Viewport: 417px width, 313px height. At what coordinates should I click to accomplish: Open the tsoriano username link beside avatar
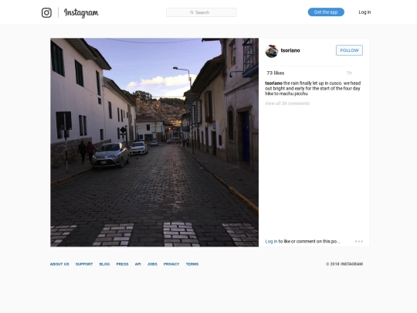(290, 50)
